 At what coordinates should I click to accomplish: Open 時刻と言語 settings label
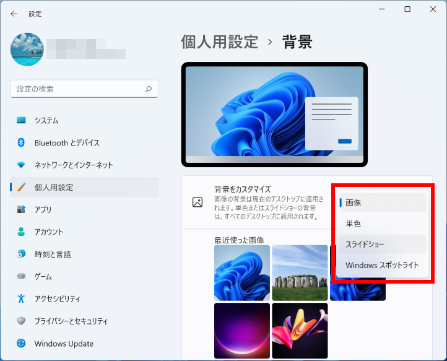(x=53, y=254)
